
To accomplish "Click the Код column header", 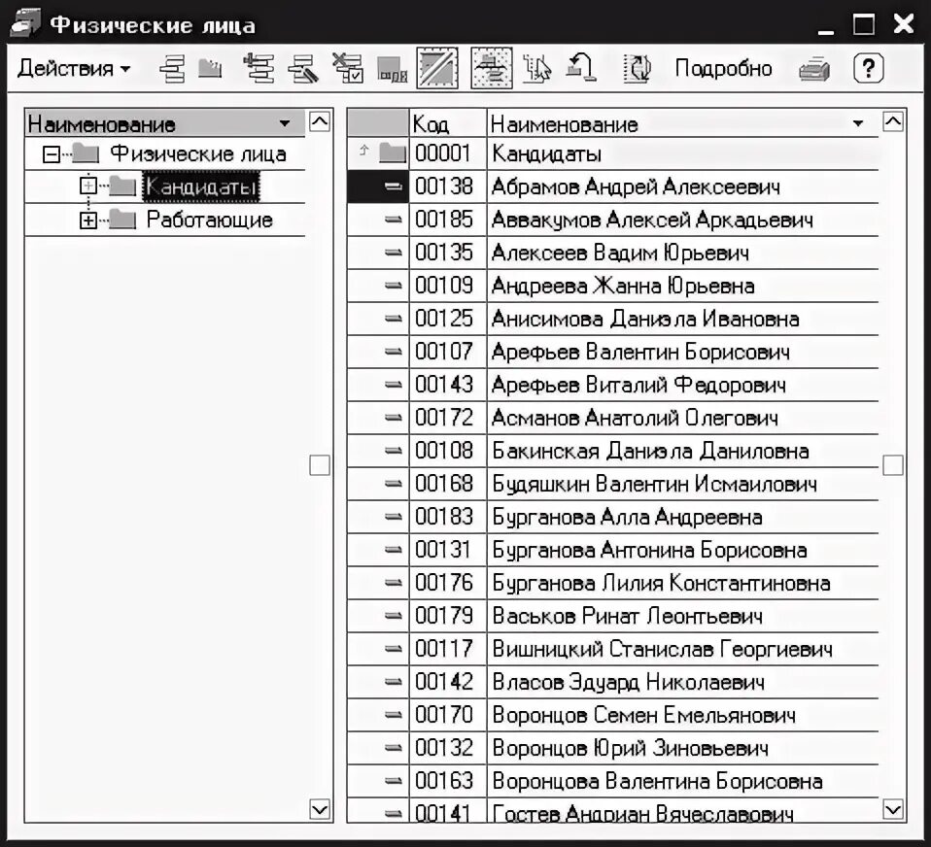I will (x=448, y=123).
